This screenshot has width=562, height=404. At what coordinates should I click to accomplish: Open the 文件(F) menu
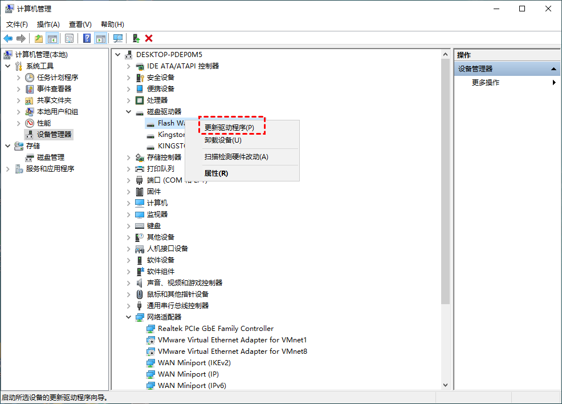click(x=17, y=25)
